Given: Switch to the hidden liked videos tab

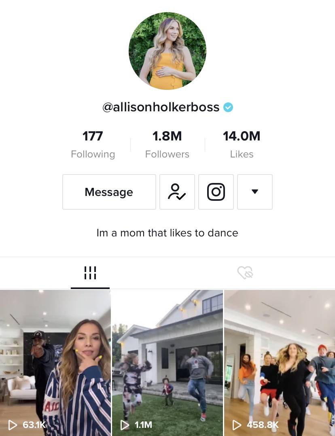Looking at the screenshot, I should pyautogui.click(x=245, y=272).
